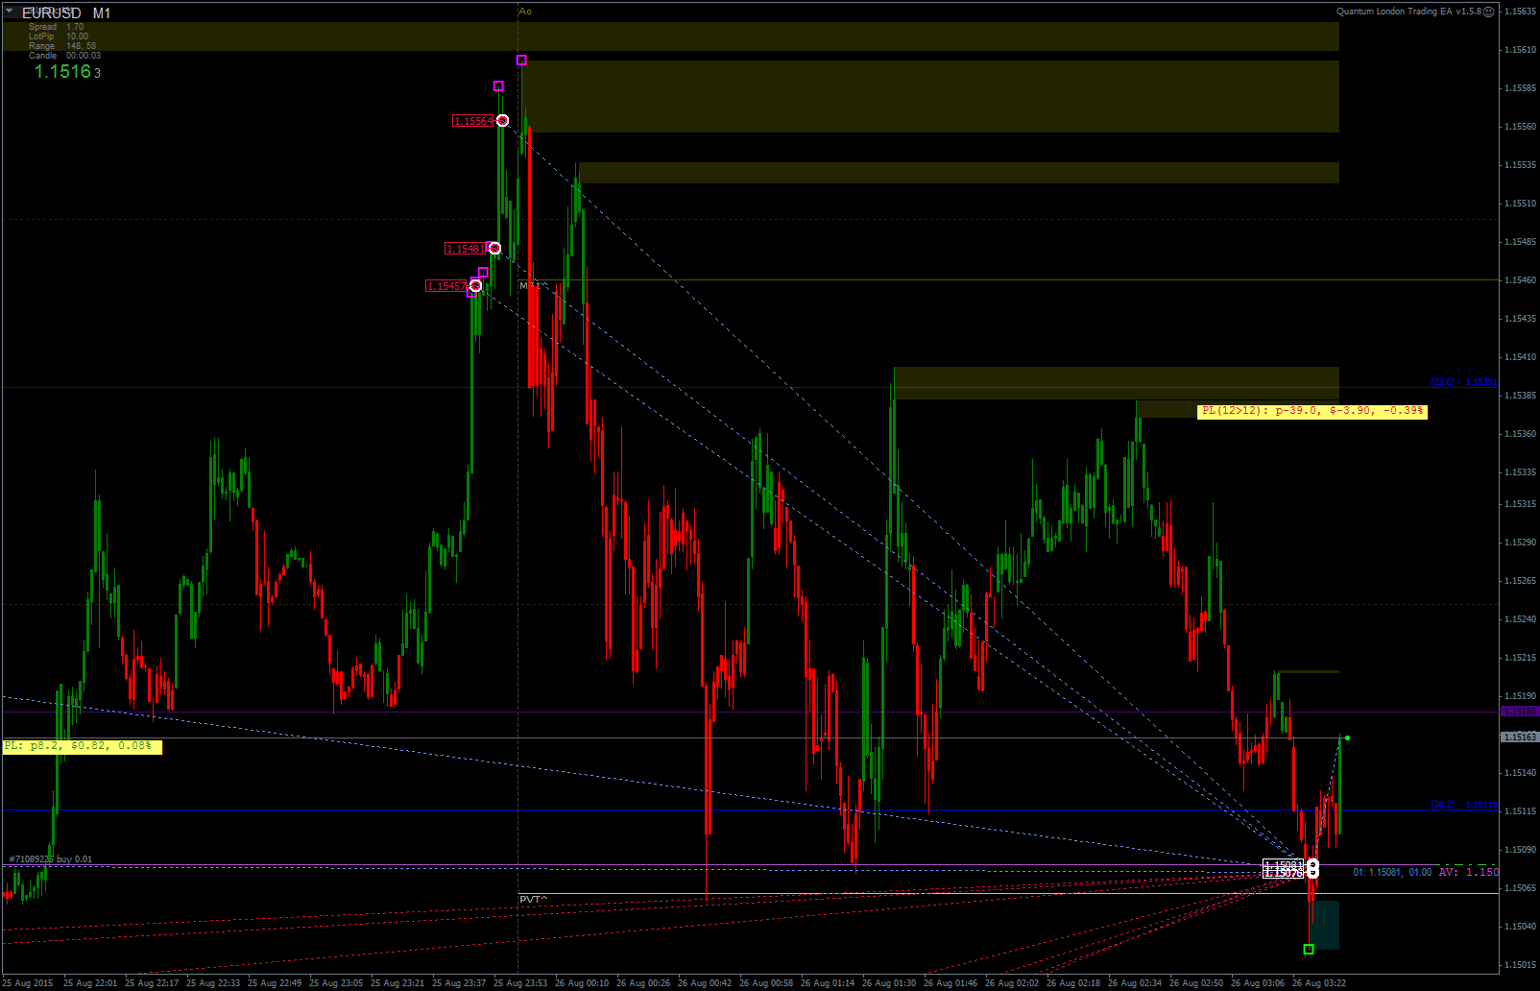The height and width of the screenshot is (991, 1540).
Task: Select the yellow PL(12>12) loss label
Action: [1312, 412]
